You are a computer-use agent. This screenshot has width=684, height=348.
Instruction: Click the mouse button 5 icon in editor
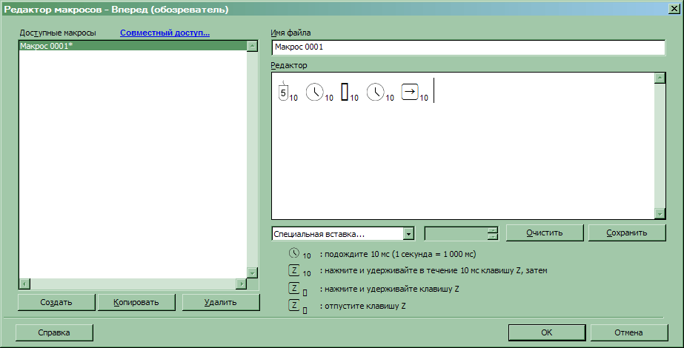pos(283,92)
